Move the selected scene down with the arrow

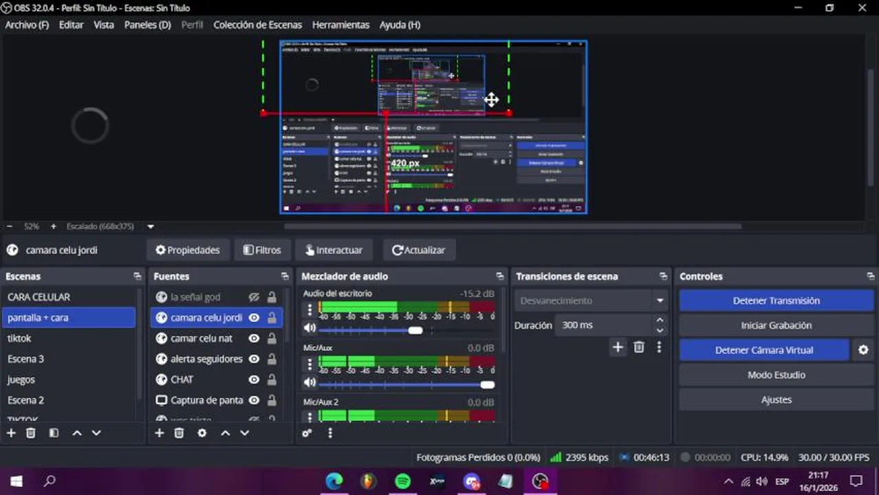tap(96, 433)
